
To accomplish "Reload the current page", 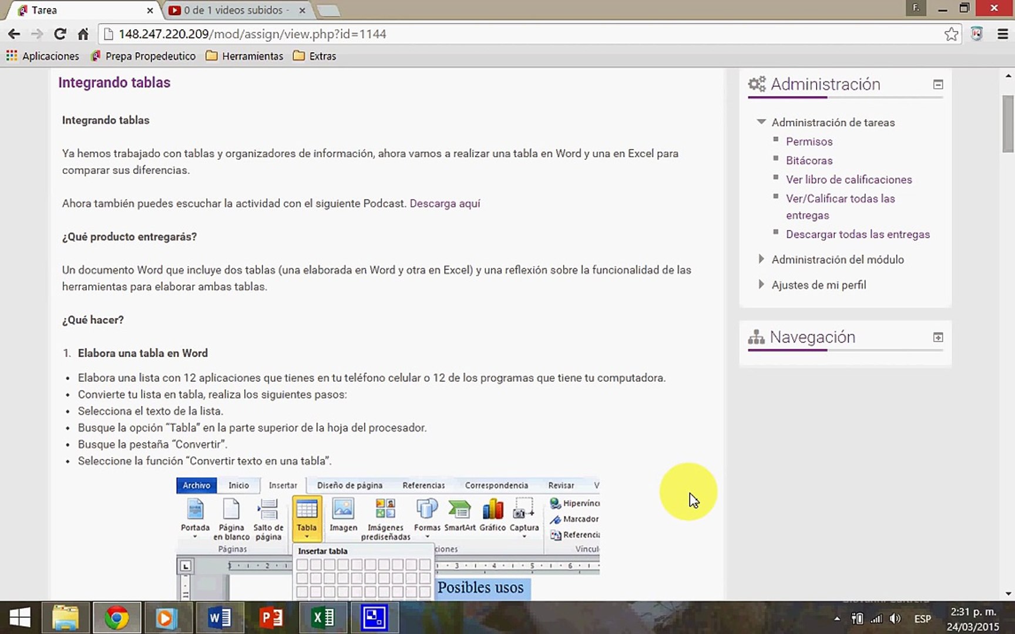I will 60,34.
